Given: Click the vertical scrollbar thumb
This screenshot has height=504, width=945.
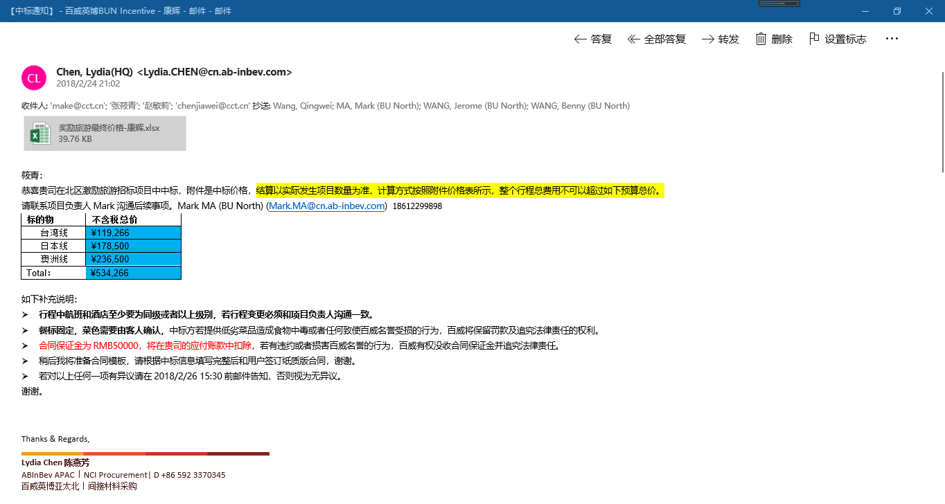Looking at the screenshot, I should [x=942, y=121].
